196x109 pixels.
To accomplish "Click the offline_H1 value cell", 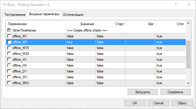I will 80,60.
